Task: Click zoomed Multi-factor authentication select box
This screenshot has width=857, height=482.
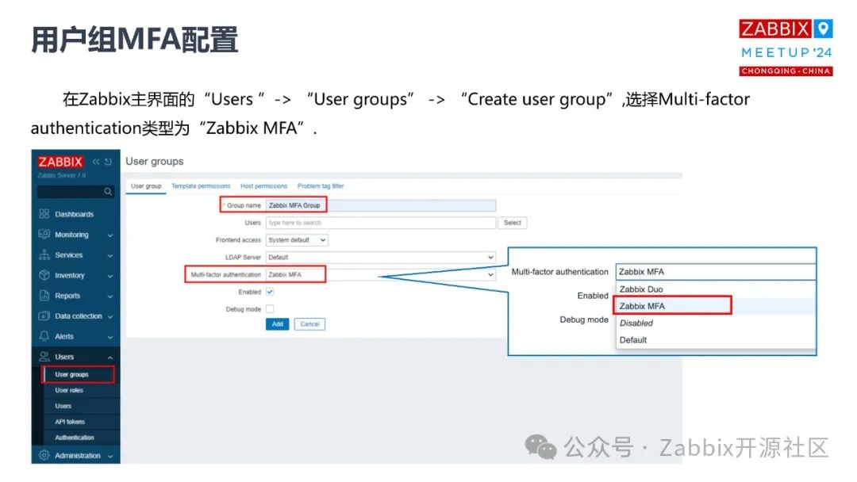Action: (x=716, y=272)
